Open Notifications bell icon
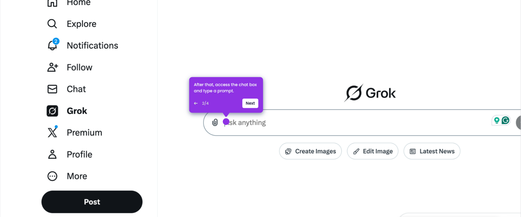The image size is (521, 217). (x=53, y=45)
